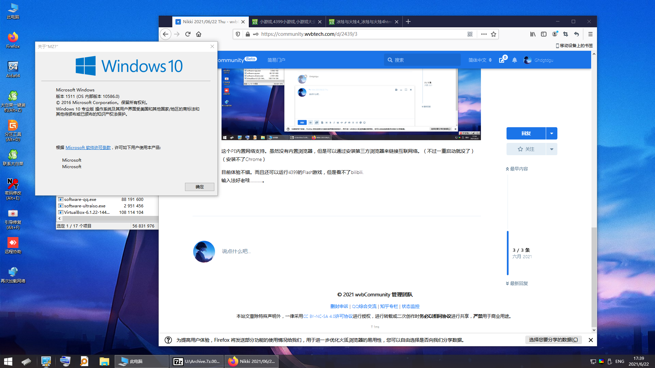
Task: Click the ENG language indicator in tray
Action: [x=620, y=362]
